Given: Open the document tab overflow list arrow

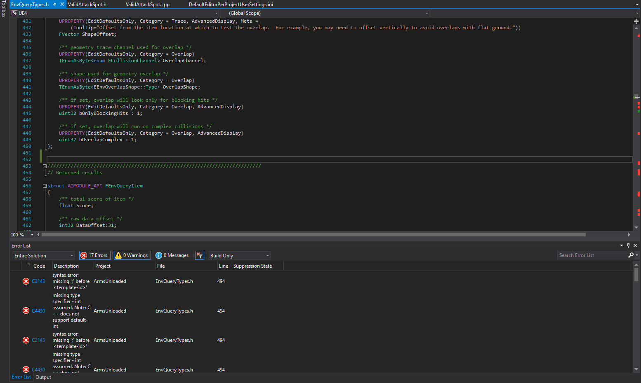Looking at the screenshot, I should pos(637,5).
